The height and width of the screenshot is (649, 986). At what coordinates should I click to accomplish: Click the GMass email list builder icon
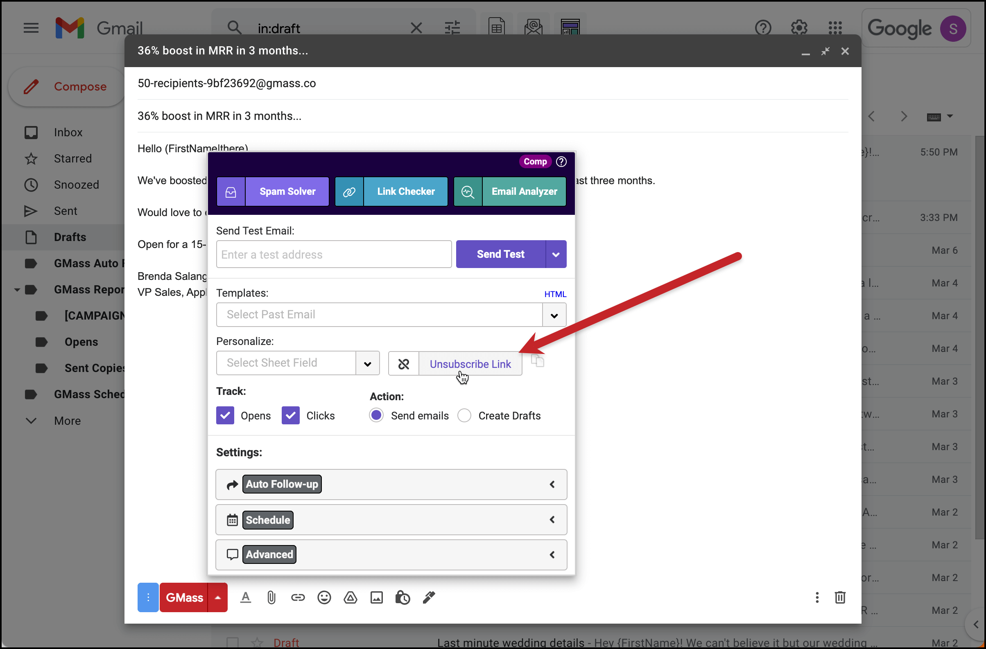pos(570,27)
